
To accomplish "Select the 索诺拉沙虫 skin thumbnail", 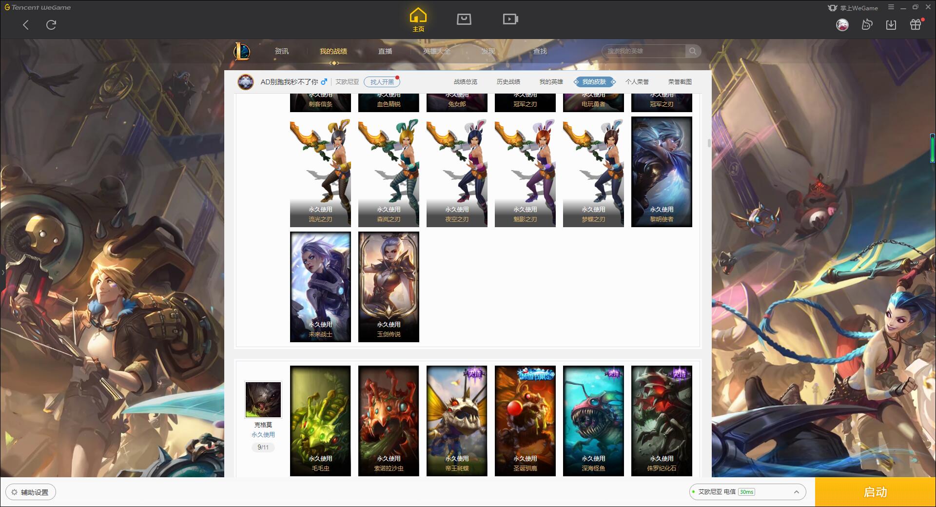I will [x=389, y=421].
